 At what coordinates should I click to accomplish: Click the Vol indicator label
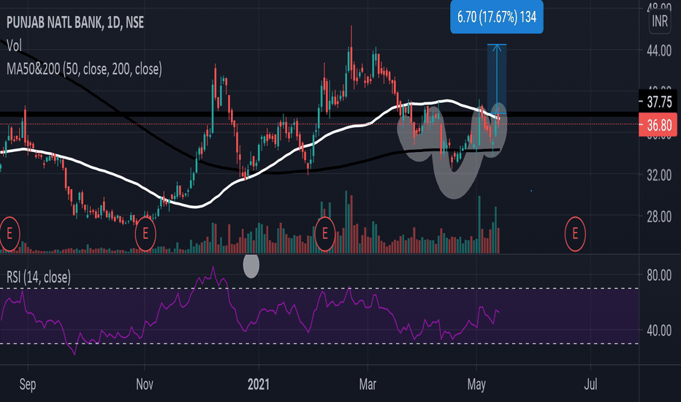[14, 46]
